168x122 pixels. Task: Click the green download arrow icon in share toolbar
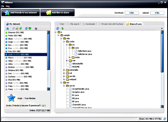point(62,28)
